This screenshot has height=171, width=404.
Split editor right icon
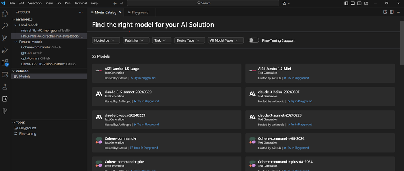click(x=392, y=12)
